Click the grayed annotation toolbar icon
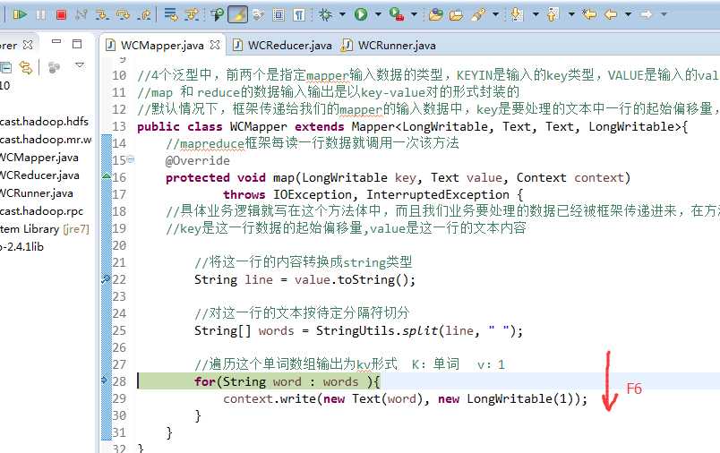The image size is (720, 453). 258,14
